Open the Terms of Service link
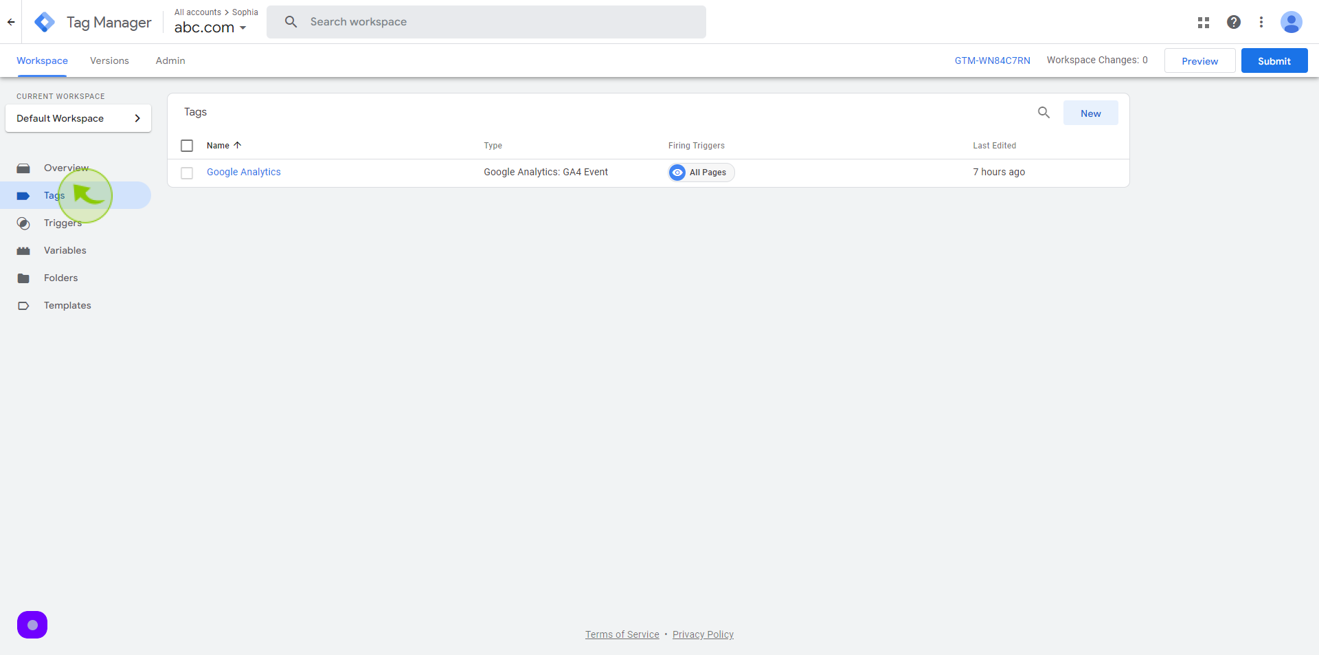 (x=622, y=634)
